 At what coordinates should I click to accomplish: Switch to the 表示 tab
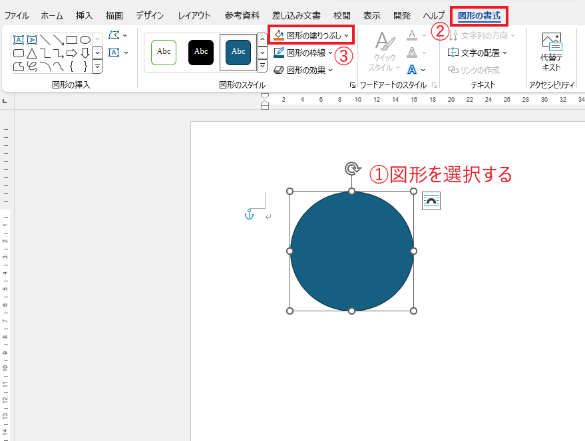click(371, 16)
